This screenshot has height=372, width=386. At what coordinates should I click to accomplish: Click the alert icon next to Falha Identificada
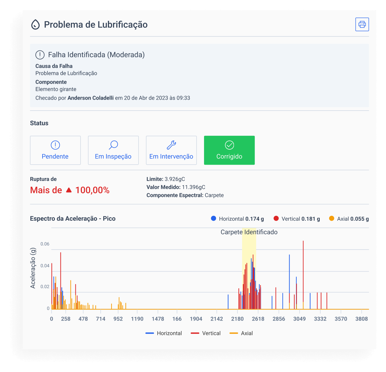(40, 55)
